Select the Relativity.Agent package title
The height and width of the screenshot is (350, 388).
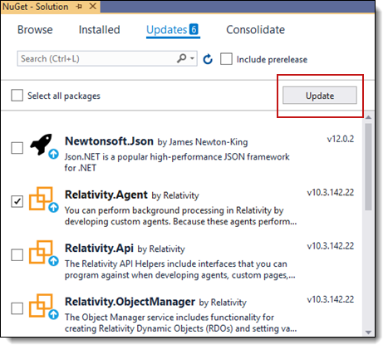click(x=106, y=195)
